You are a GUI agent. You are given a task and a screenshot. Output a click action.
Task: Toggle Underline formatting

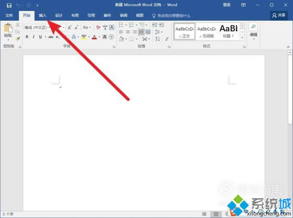(x=40, y=37)
